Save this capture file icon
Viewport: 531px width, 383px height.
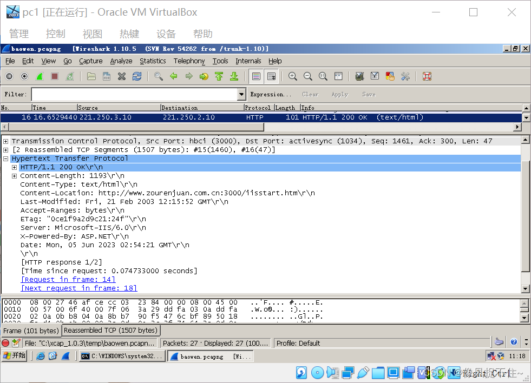pyautogui.click(x=107, y=76)
